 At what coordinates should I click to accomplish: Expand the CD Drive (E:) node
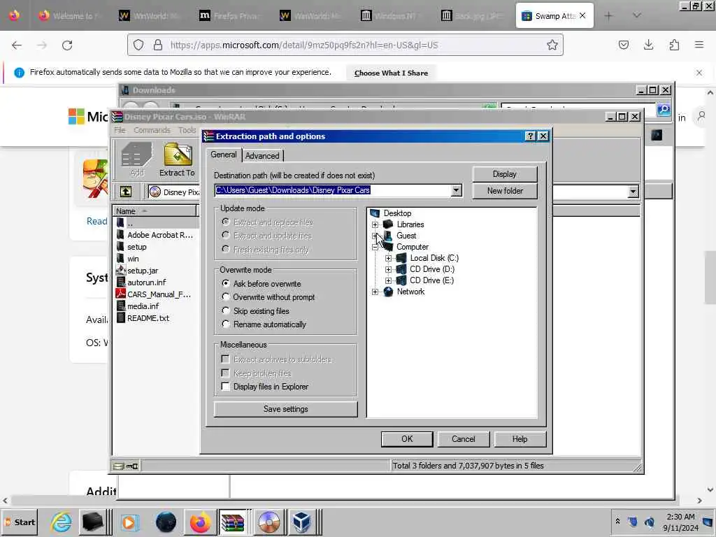388,281
